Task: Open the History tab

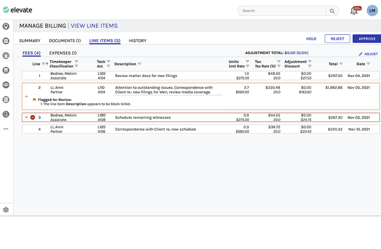Action: [x=138, y=40]
